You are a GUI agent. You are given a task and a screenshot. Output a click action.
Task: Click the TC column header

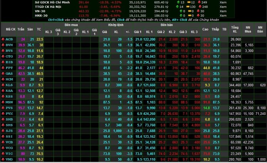pos(39,29)
